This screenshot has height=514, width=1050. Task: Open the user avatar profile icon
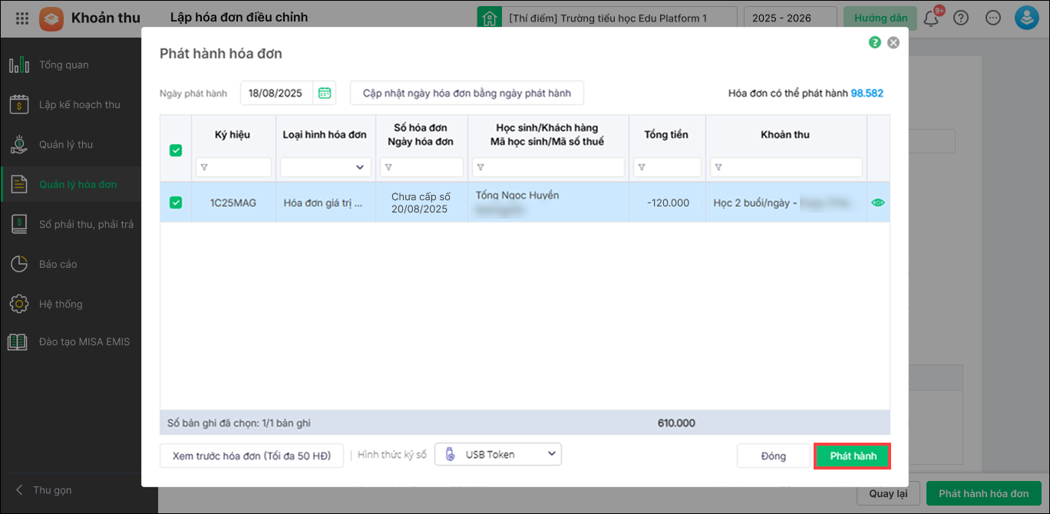point(1026,18)
